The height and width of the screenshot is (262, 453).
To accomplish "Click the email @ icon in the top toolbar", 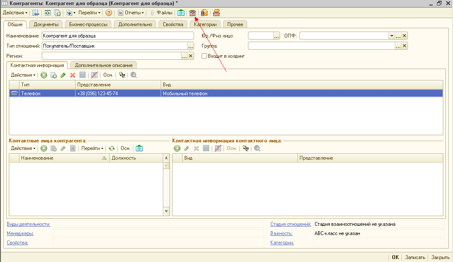I will 181,13.
